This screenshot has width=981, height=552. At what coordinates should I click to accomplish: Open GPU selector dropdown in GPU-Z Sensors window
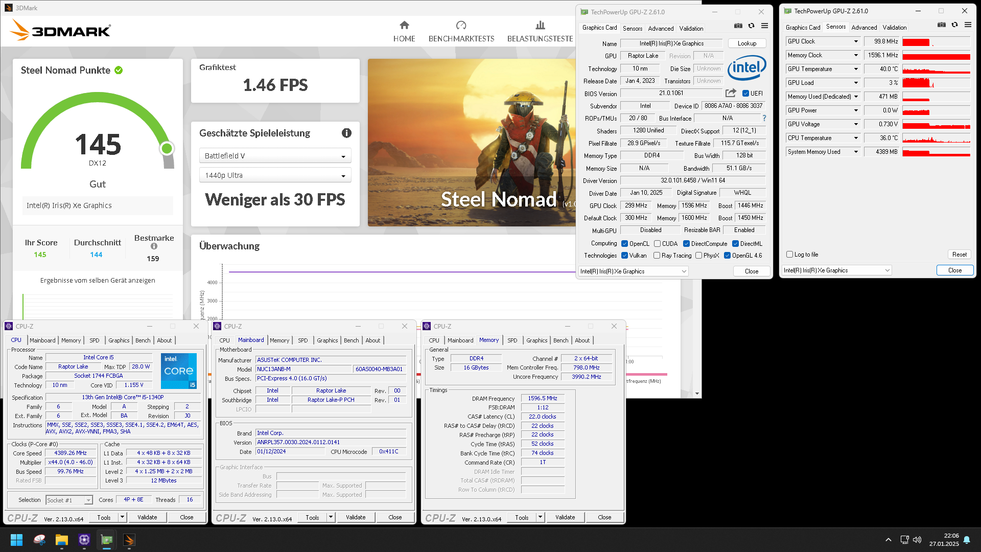click(x=836, y=270)
